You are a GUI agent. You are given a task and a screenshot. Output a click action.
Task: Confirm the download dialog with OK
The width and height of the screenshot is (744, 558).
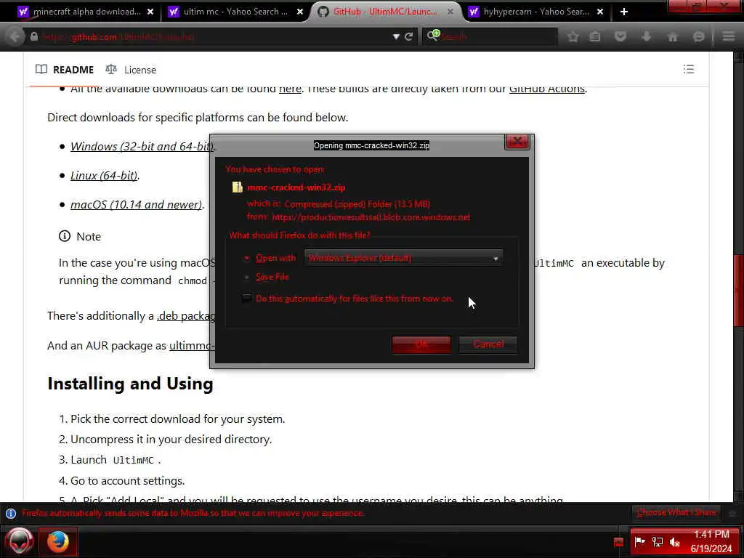click(x=421, y=344)
